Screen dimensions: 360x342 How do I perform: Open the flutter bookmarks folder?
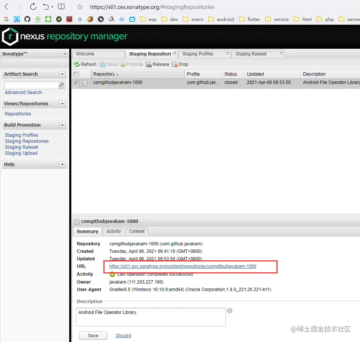pos(249,19)
